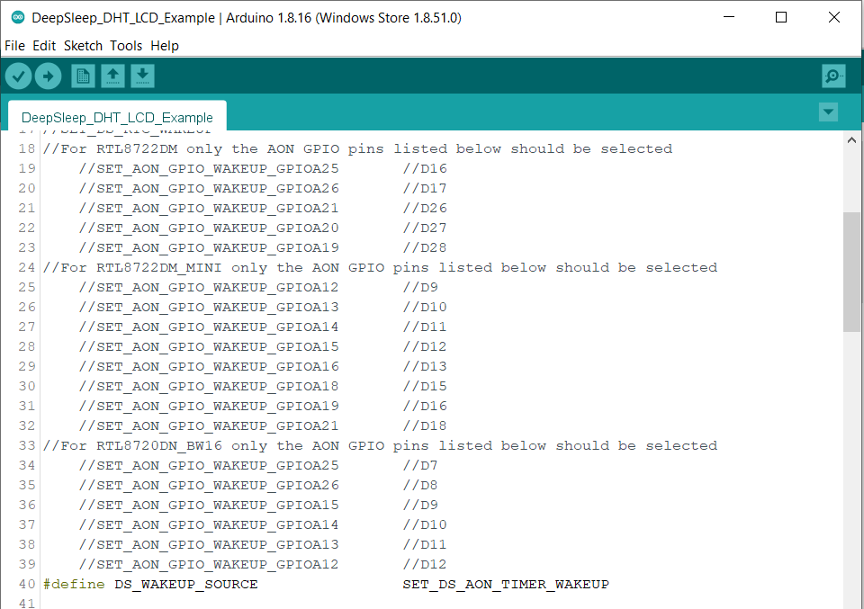
Task: Open the Edit menu
Action: point(44,46)
